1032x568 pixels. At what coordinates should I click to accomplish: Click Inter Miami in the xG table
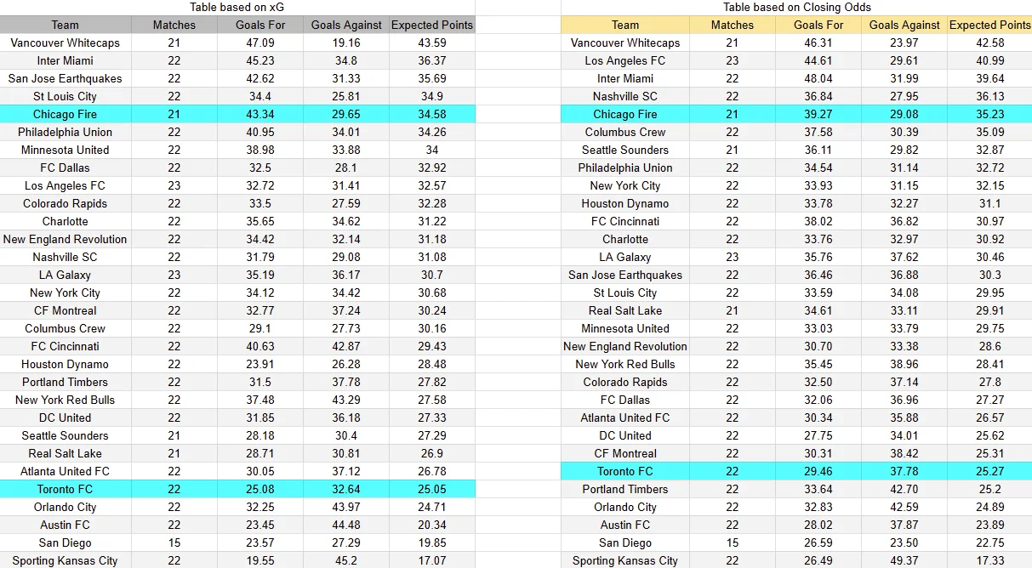(65, 60)
